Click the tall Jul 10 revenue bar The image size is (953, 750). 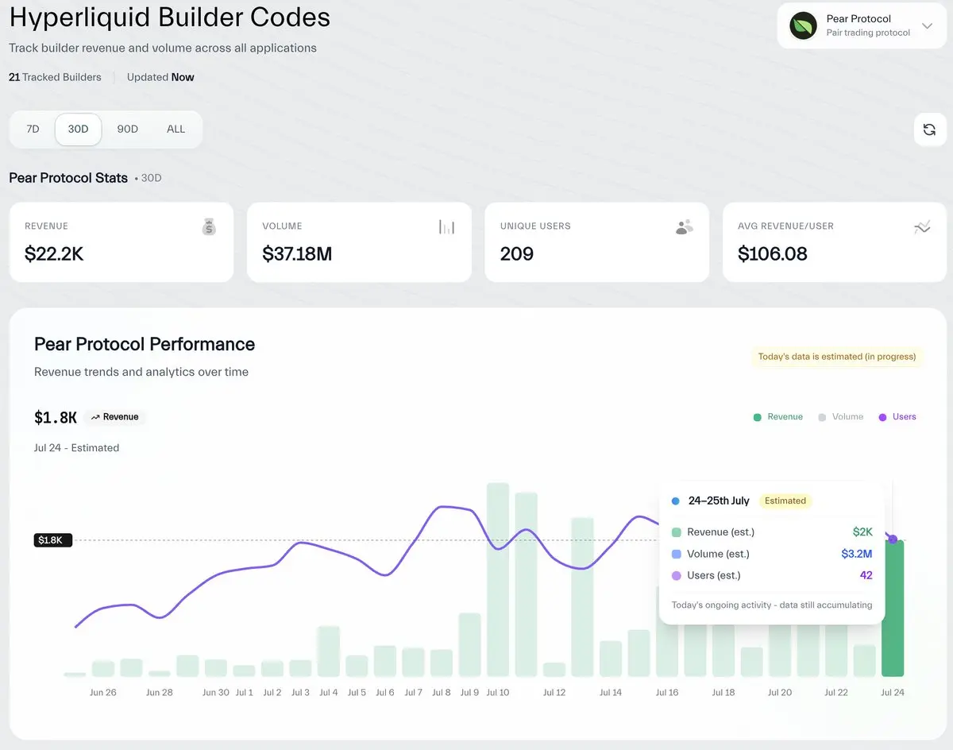tap(498, 579)
